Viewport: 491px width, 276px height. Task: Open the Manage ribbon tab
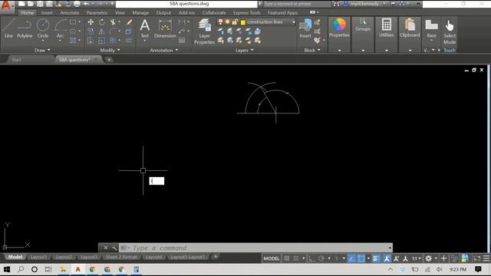(140, 13)
